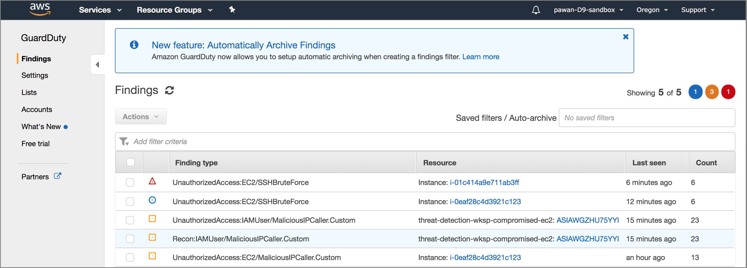Click the pin shortcuts icon

232,10
